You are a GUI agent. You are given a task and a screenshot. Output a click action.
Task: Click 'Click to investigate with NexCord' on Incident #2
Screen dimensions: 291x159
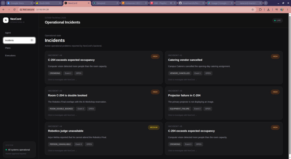[62, 115]
